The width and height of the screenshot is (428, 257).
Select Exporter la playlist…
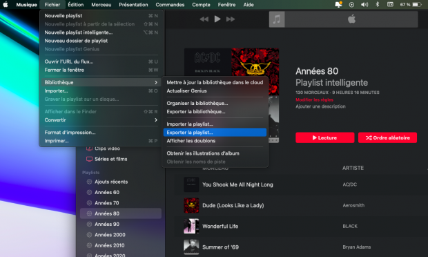(x=215, y=133)
